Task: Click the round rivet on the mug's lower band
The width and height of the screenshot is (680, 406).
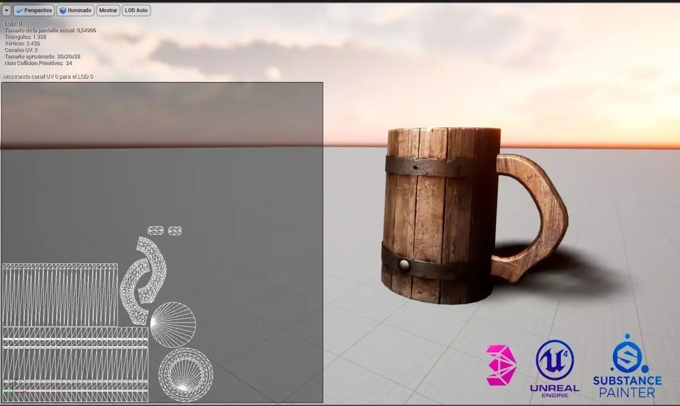Action: point(403,264)
